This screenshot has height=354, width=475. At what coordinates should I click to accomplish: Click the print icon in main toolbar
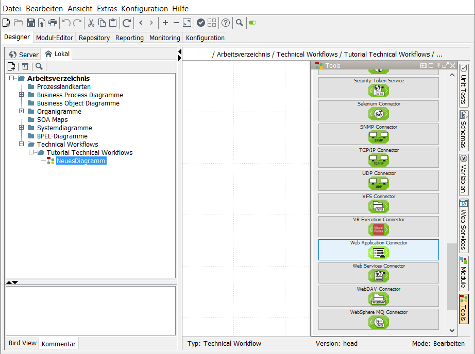pyautogui.click(x=53, y=23)
